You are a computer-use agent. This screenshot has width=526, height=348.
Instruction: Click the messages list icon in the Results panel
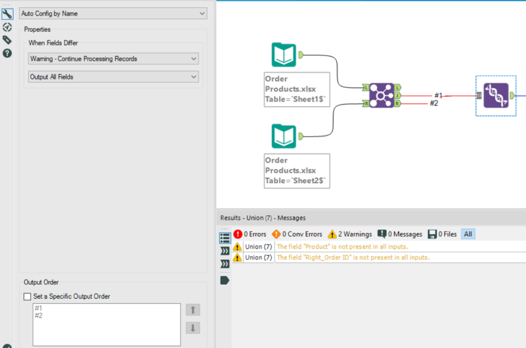point(225,237)
